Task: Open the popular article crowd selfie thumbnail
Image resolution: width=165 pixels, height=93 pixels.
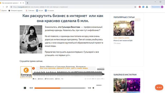Action: click(124, 28)
